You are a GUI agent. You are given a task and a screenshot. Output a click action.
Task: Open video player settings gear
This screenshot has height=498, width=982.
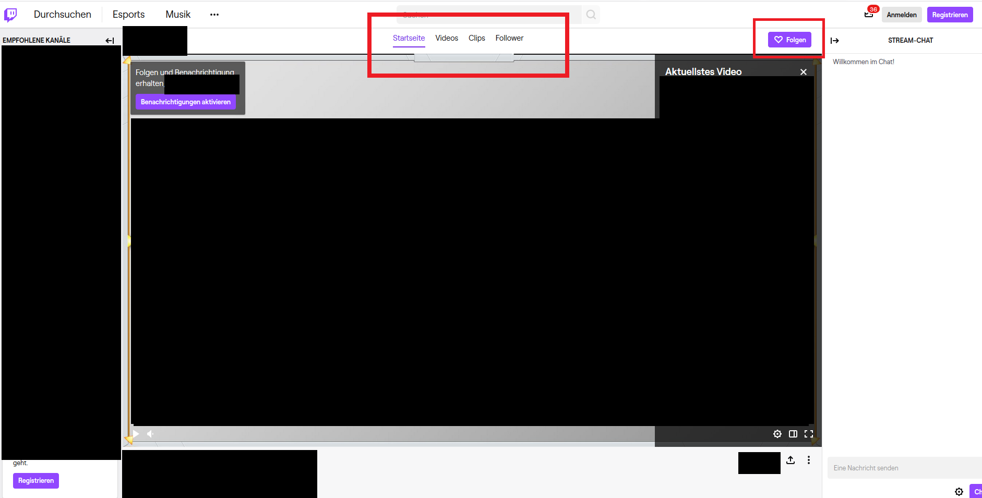(777, 434)
